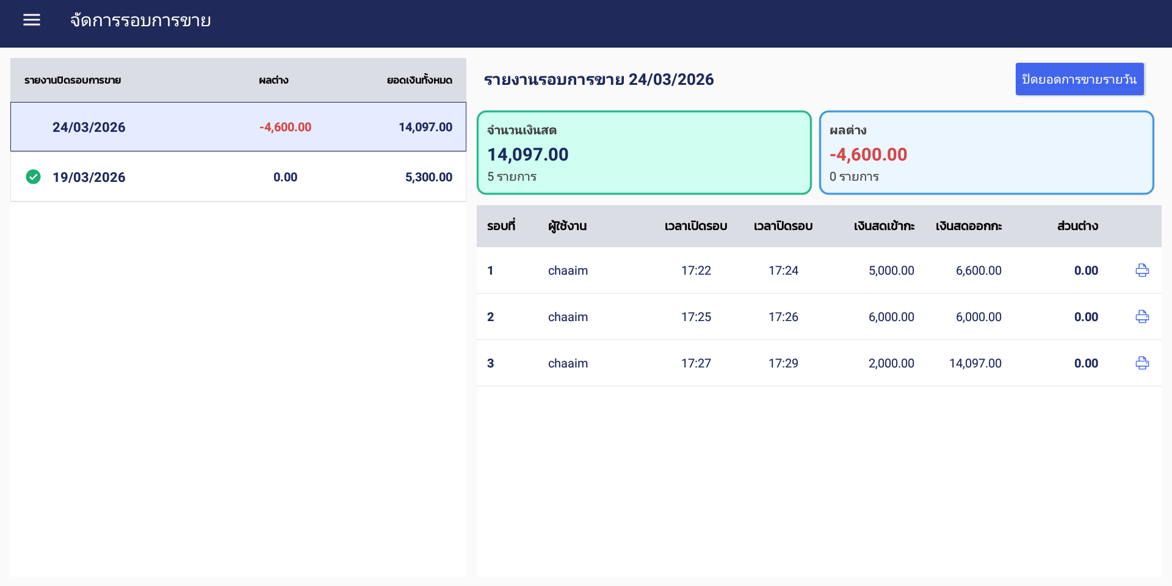The width and height of the screenshot is (1172, 586).
Task: Print the report for round 3
Action: tap(1142, 363)
